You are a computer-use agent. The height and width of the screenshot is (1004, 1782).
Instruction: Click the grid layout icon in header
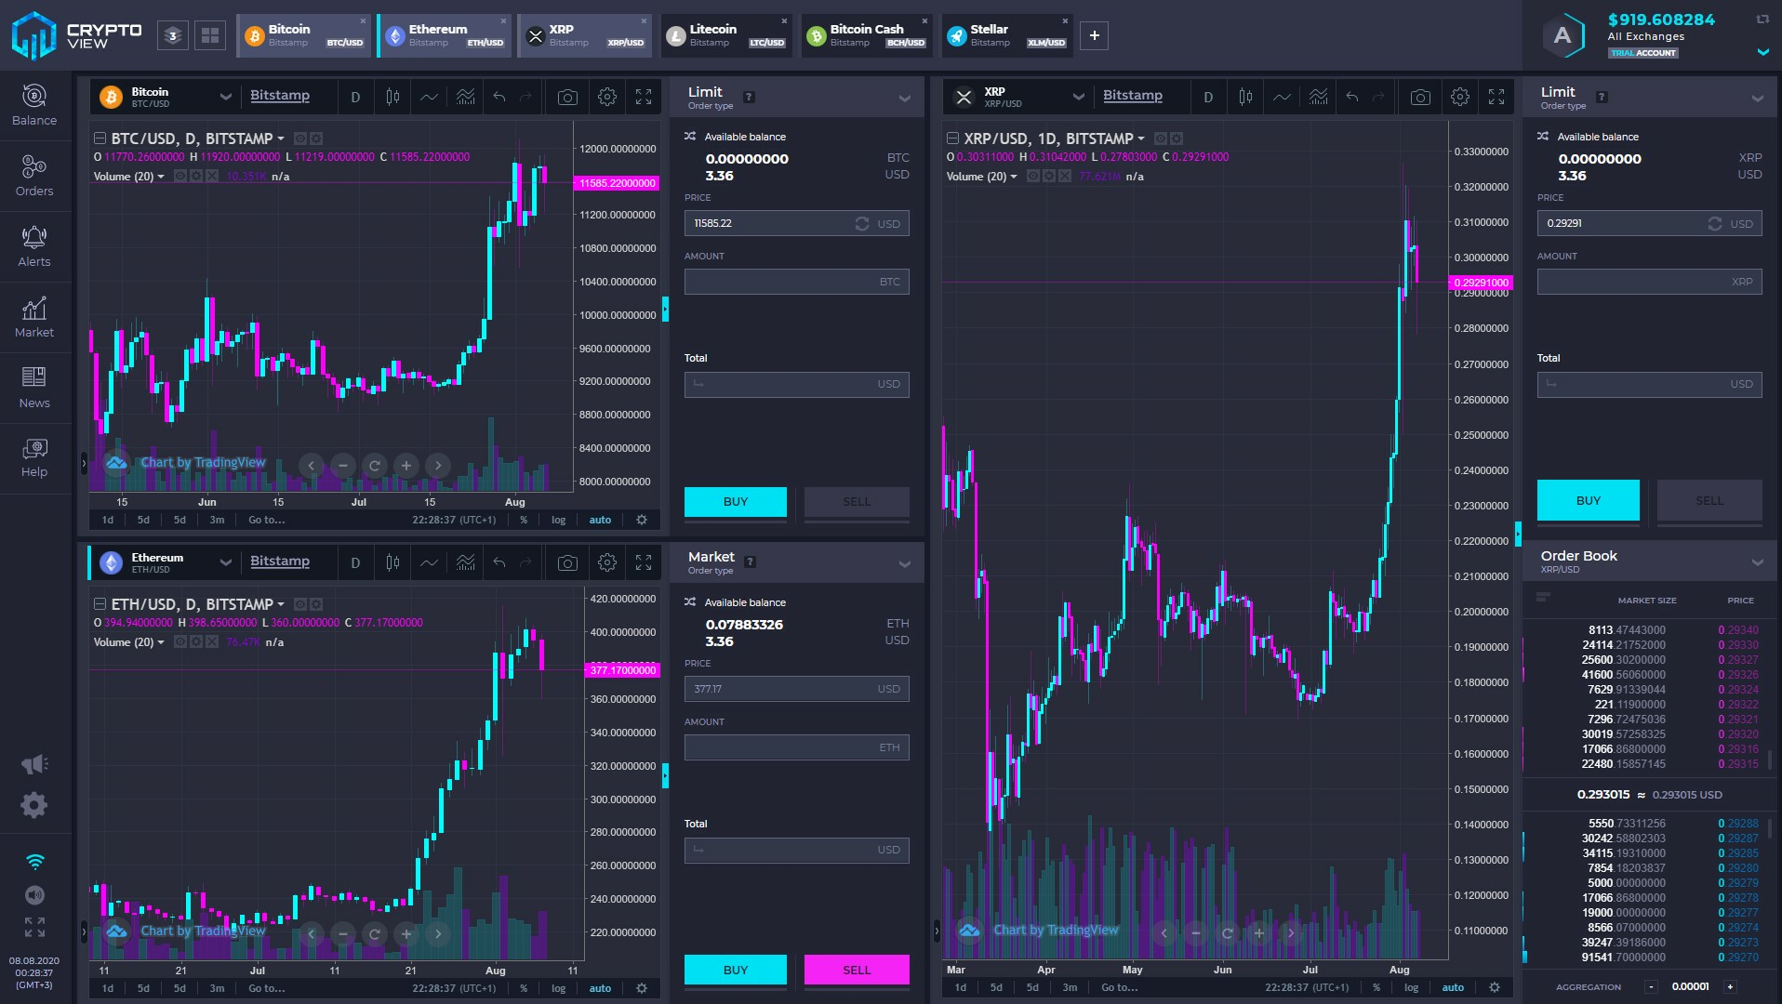point(210,35)
